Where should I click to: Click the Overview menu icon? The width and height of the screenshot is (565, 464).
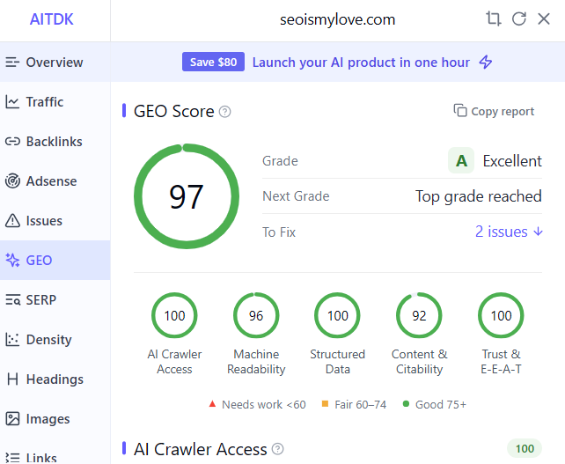point(12,63)
